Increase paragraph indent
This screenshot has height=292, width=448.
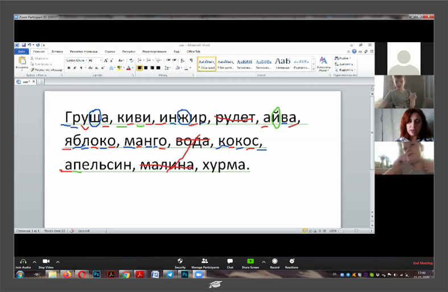pos(174,60)
